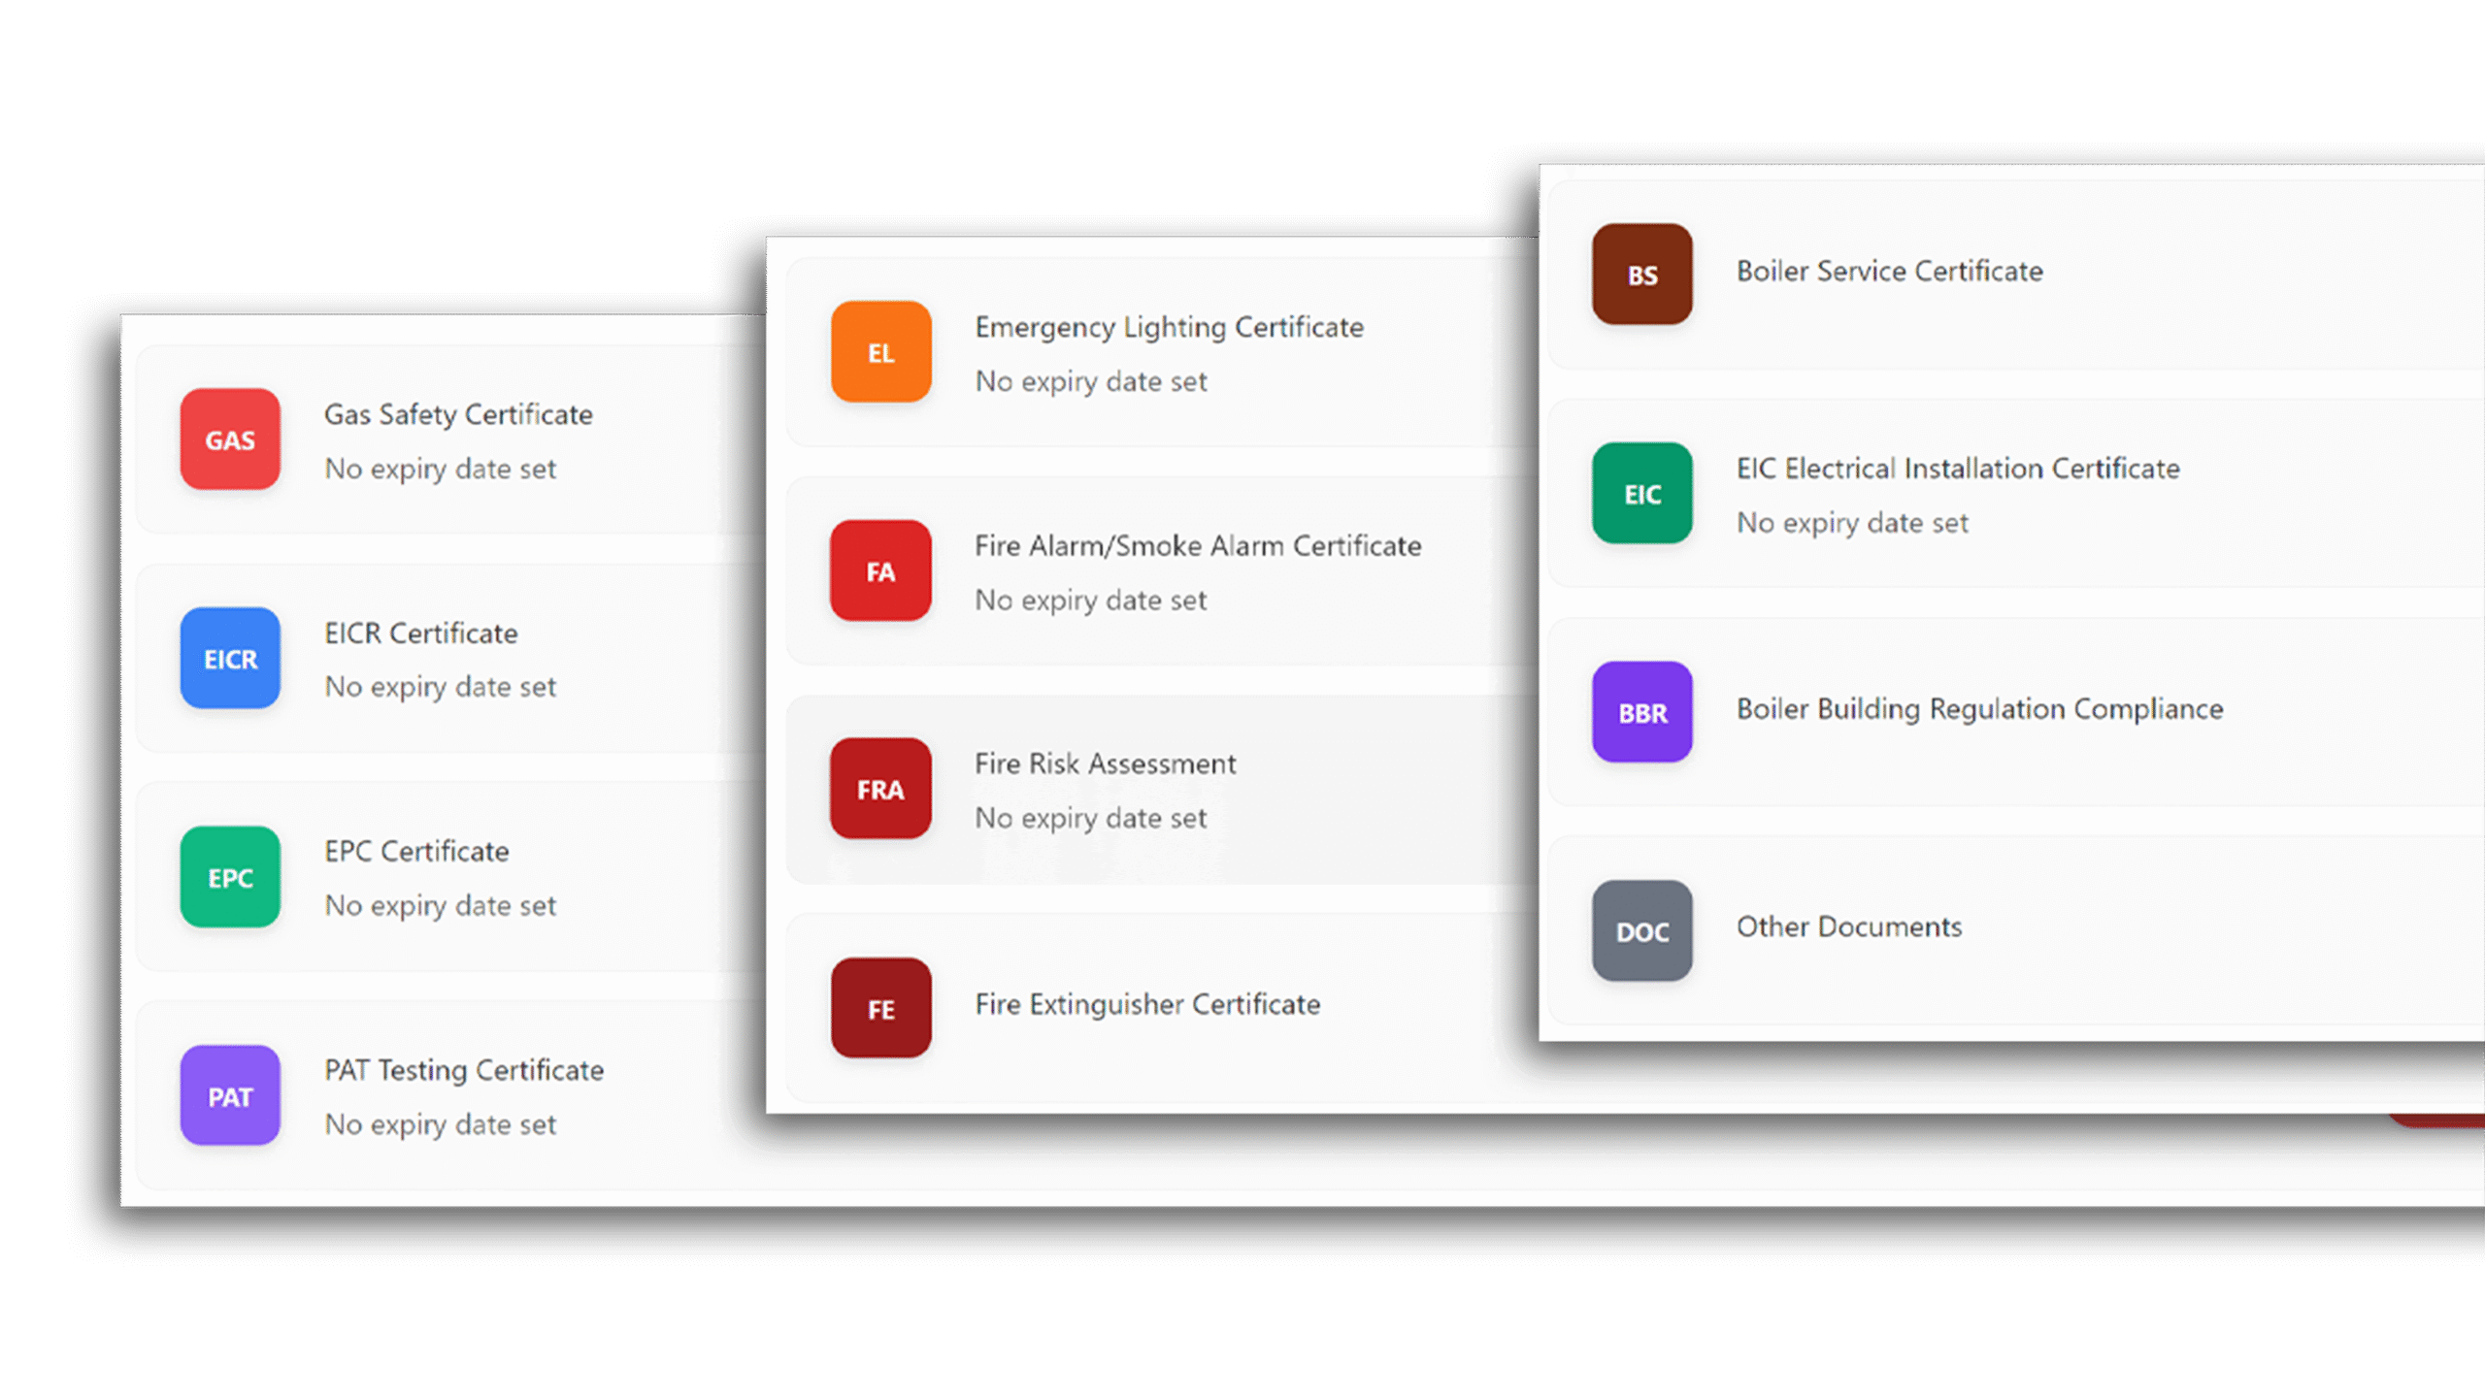Select the brown BS icon
The height and width of the screenshot is (1397, 2485).
click(1641, 275)
